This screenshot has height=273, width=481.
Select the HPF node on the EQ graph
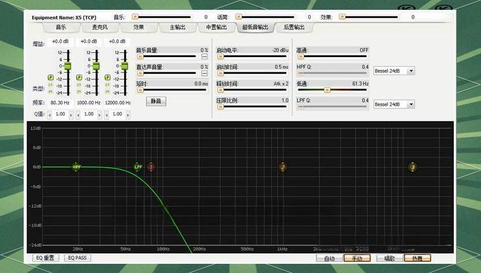tap(76, 167)
